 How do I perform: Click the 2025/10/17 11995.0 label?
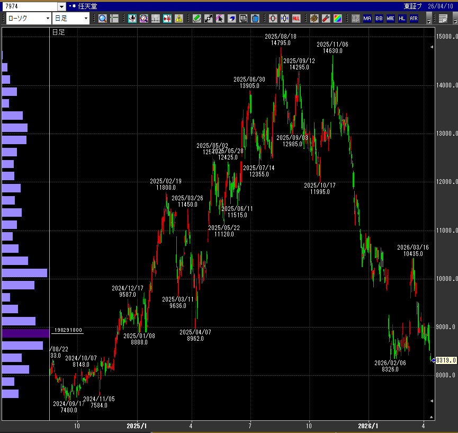tap(320, 189)
